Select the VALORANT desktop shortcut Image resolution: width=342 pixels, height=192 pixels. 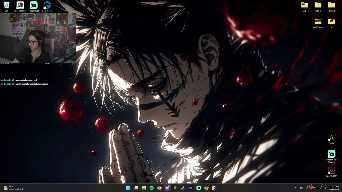tap(331, 172)
